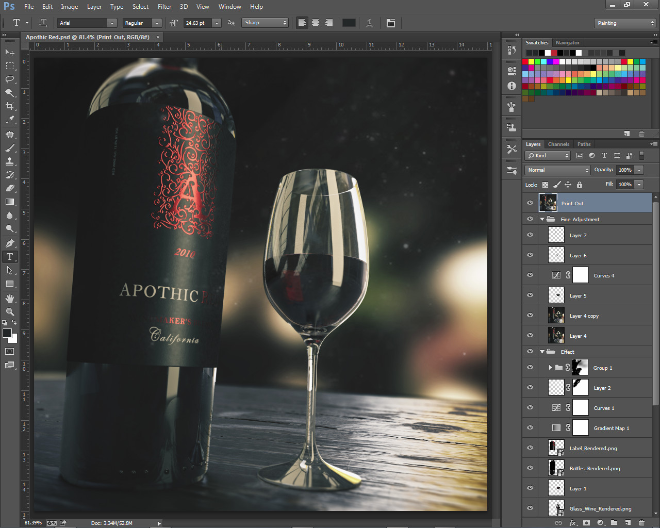Select the Clone Stamp tool

pyautogui.click(x=10, y=161)
